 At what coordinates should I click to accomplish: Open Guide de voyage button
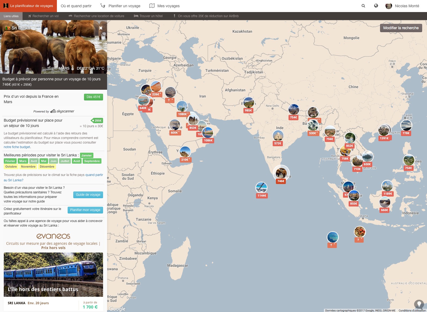88,195
